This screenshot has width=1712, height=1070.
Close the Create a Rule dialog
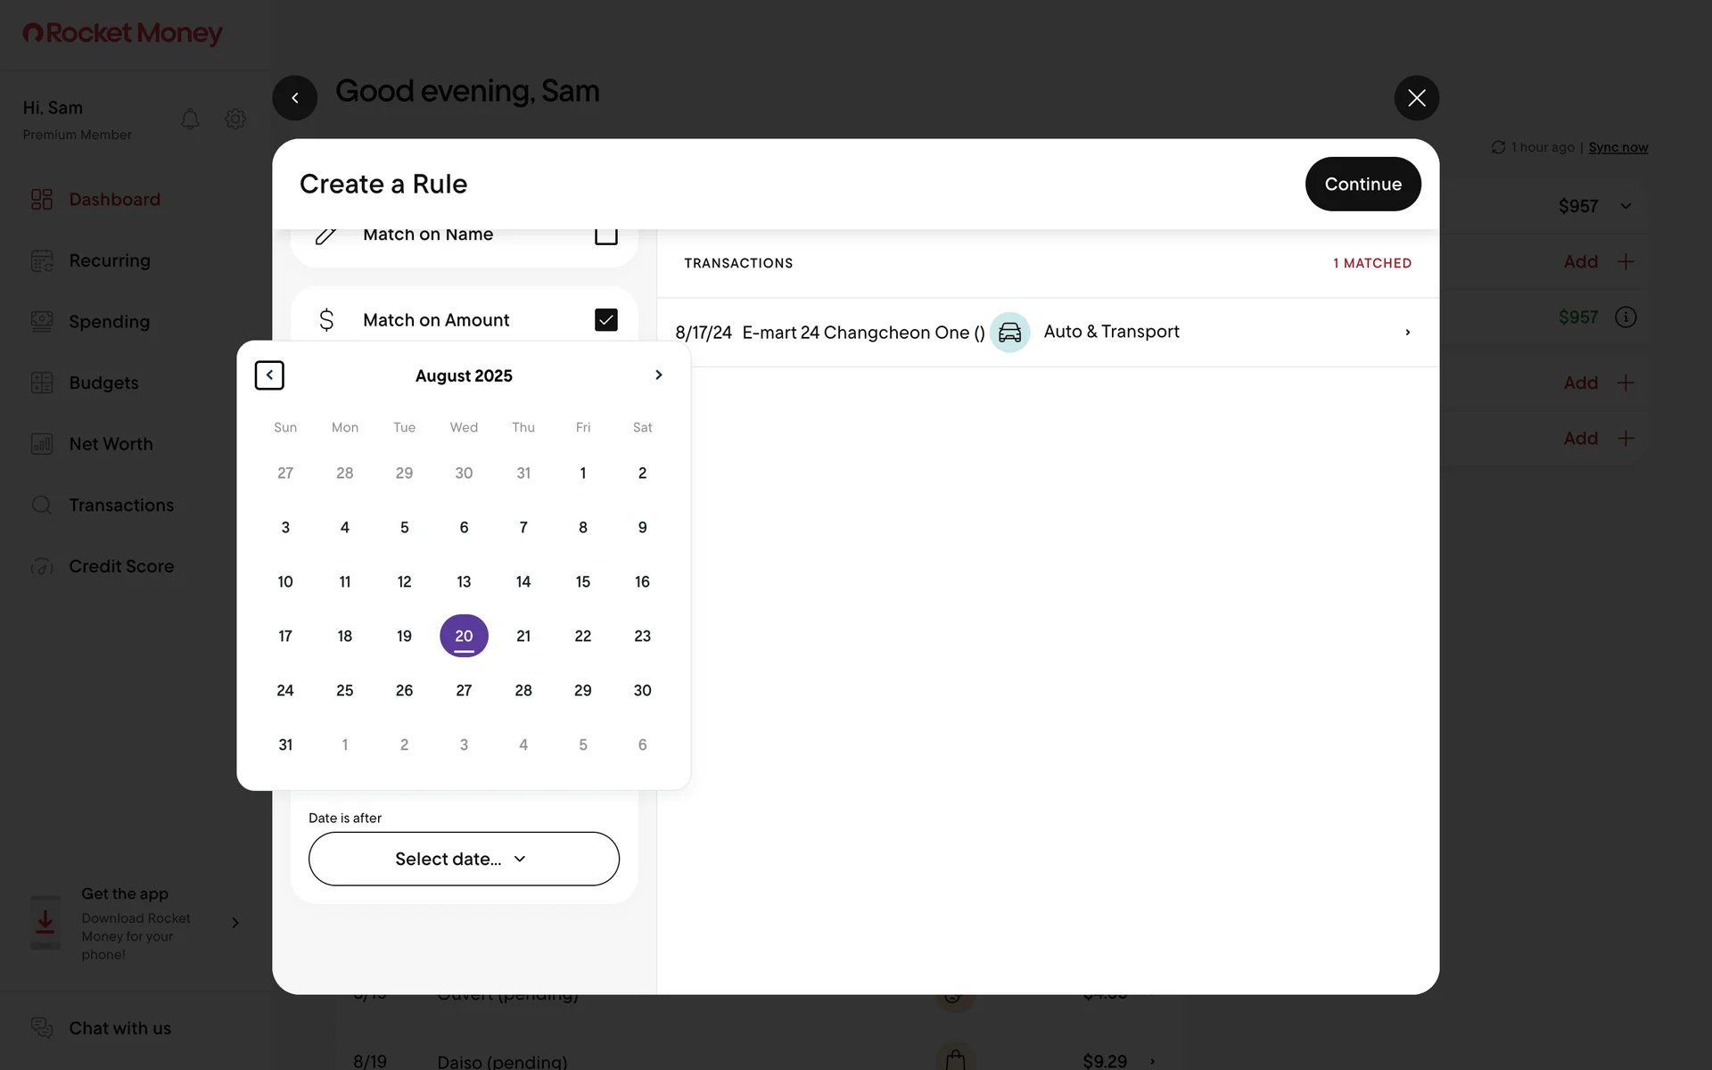coord(1416,98)
